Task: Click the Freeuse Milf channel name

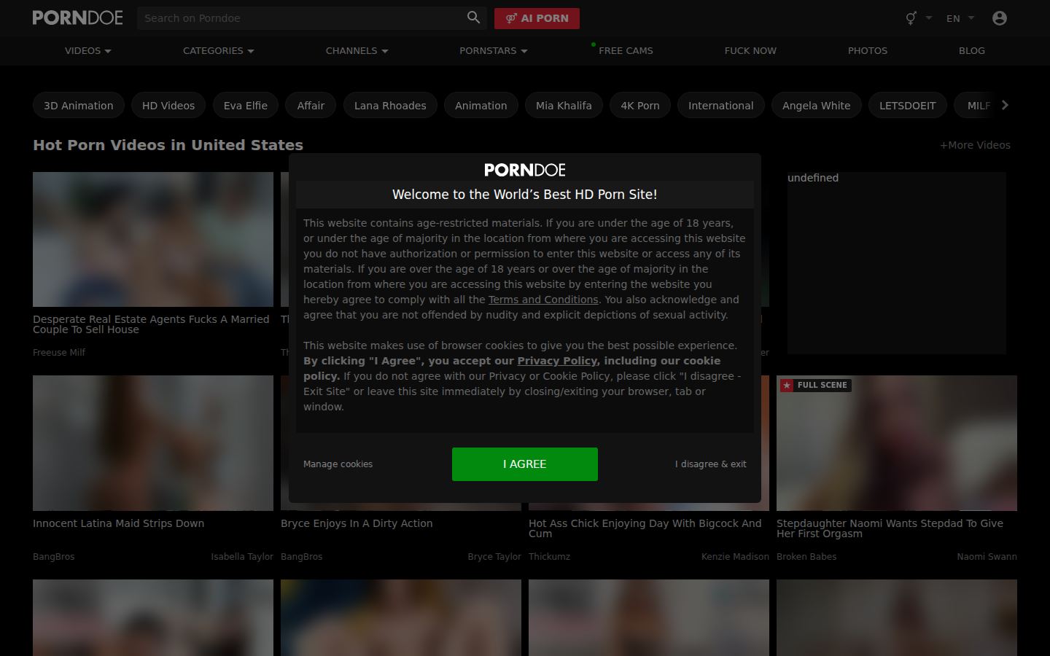Action: 59,352
